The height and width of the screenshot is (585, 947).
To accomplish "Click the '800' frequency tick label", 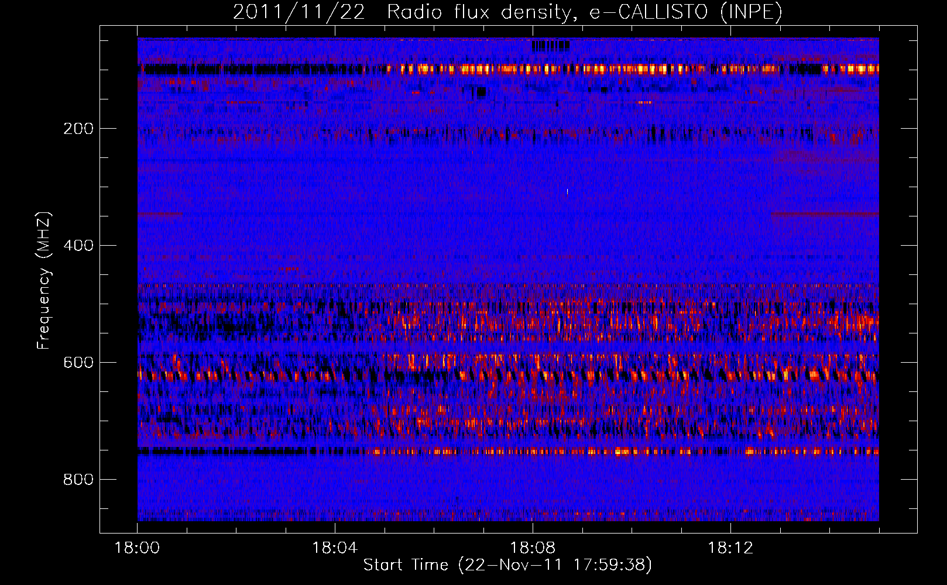I will coord(78,480).
